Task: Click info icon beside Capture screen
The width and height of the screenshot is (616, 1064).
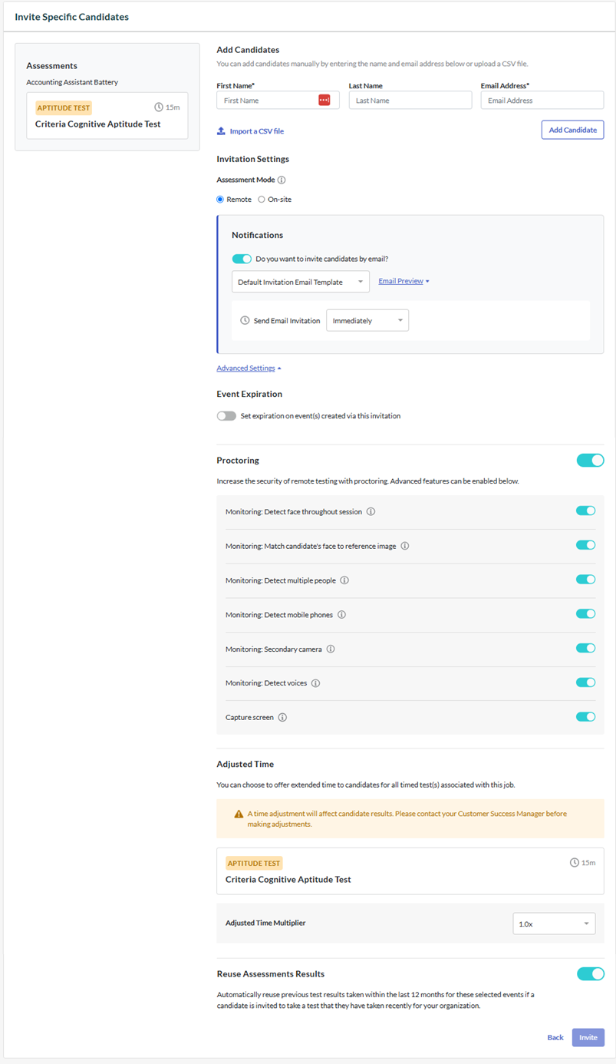Action: pyautogui.click(x=282, y=718)
